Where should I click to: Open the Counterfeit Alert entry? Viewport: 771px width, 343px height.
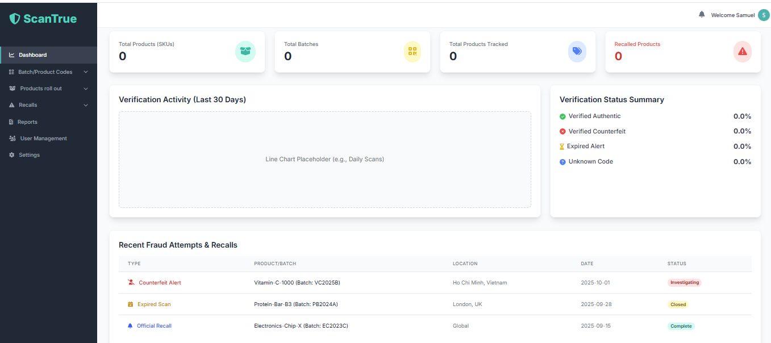click(x=160, y=283)
